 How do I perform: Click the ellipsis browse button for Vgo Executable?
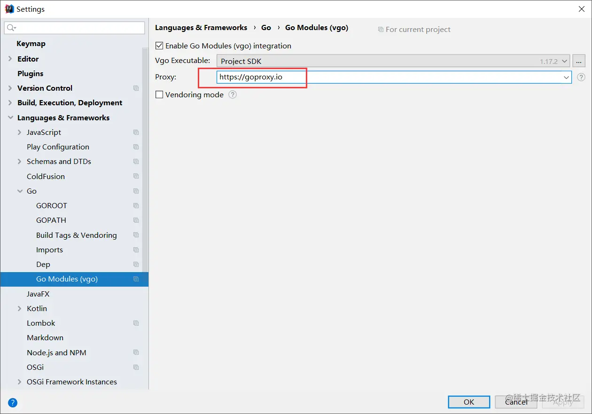(x=579, y=61)
